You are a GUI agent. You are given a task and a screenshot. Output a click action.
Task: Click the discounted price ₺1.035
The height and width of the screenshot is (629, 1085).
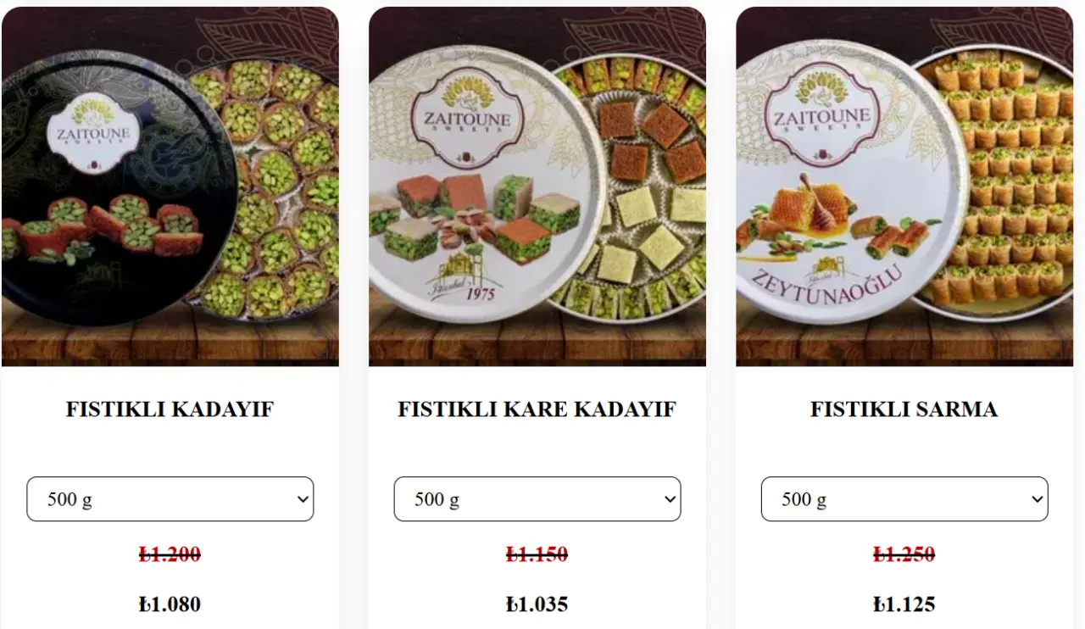coord(537,604)
